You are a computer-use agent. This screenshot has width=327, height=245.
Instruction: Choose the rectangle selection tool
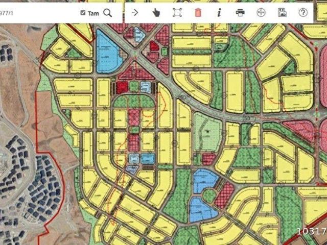[x=177, y=13]
